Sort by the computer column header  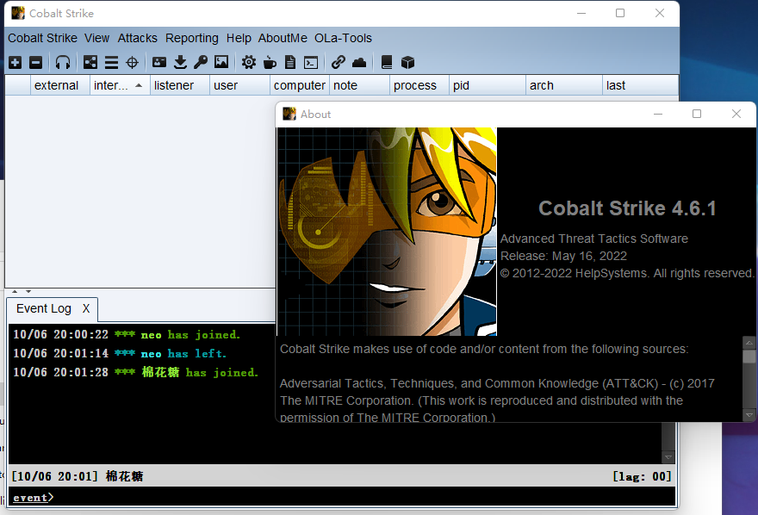(x=300, y=85)
